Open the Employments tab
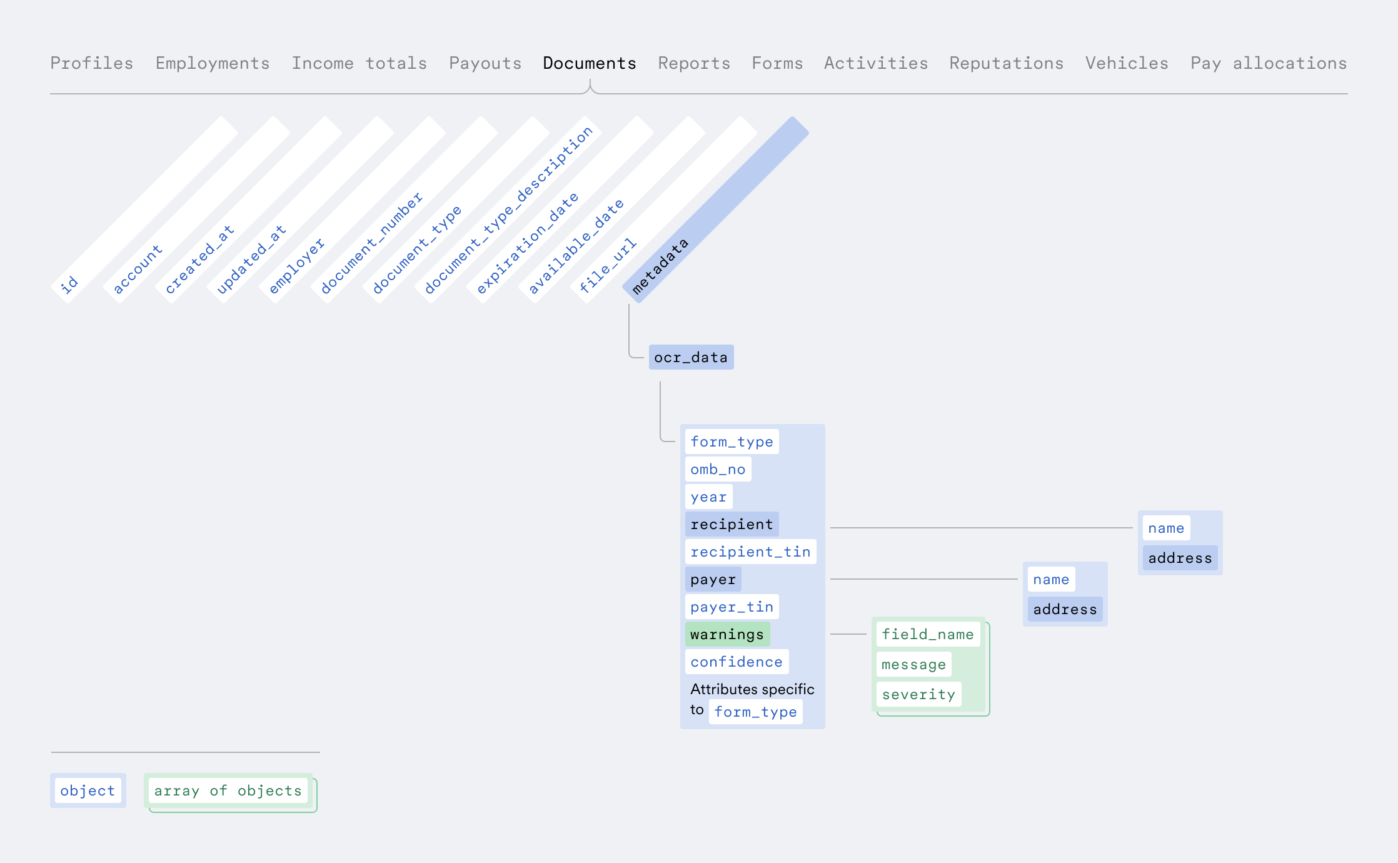The width and height of the screenshot is (1398, 863). (x=213, y=63)
